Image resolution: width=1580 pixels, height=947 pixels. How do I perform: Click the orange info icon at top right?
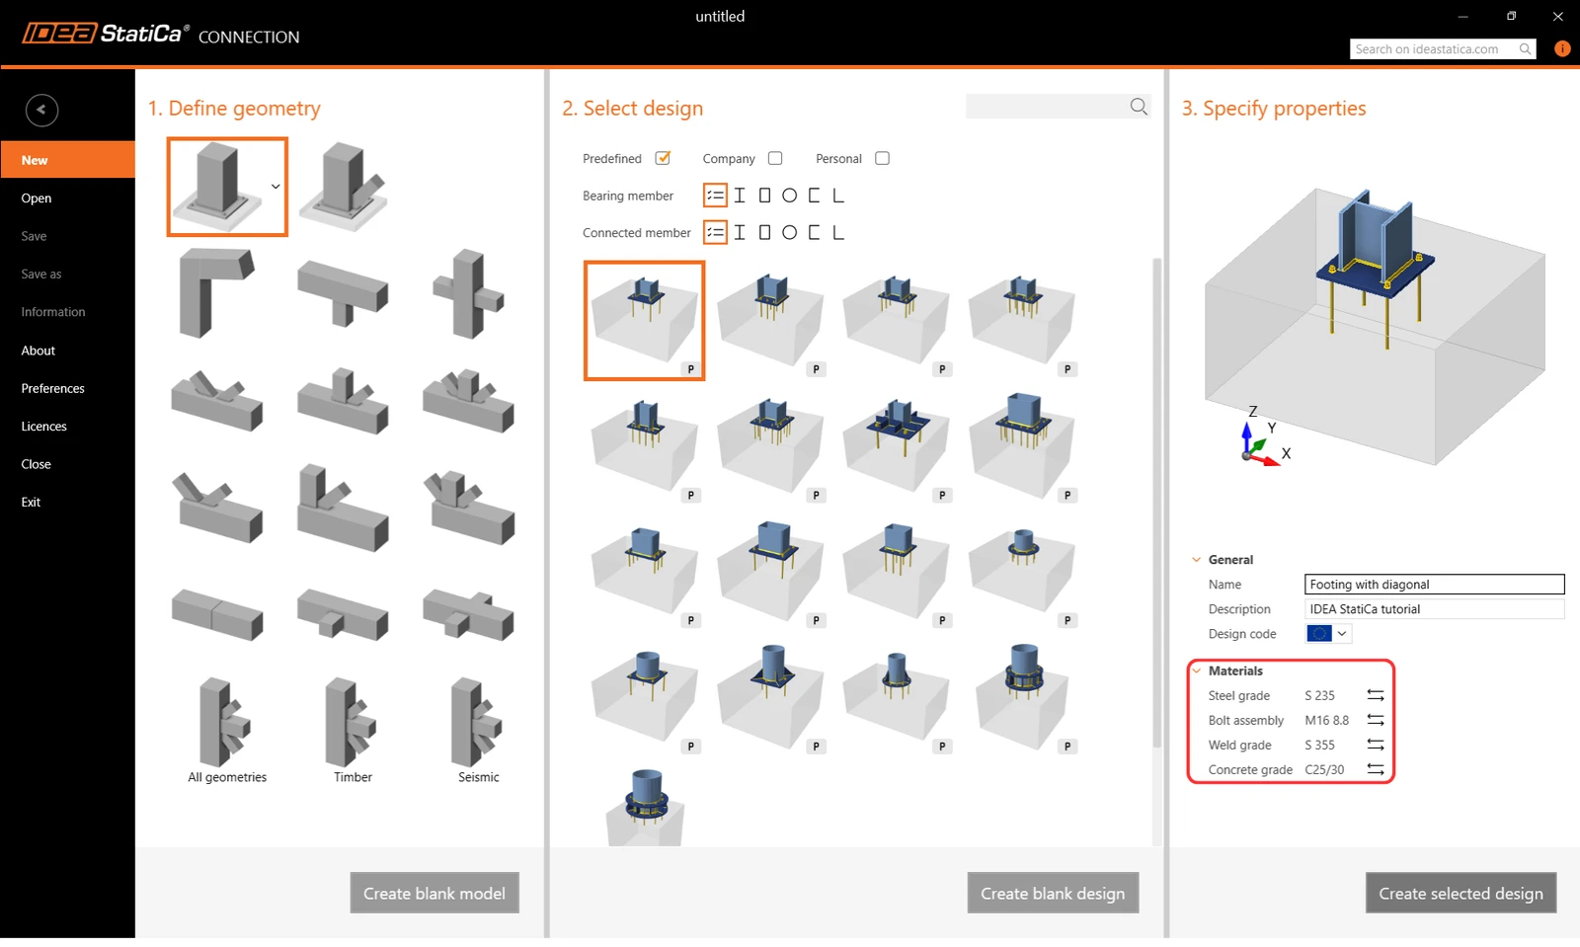click(x=1562, y=48)
